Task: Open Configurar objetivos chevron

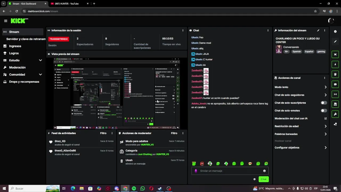Action: [x=326, y=147]
